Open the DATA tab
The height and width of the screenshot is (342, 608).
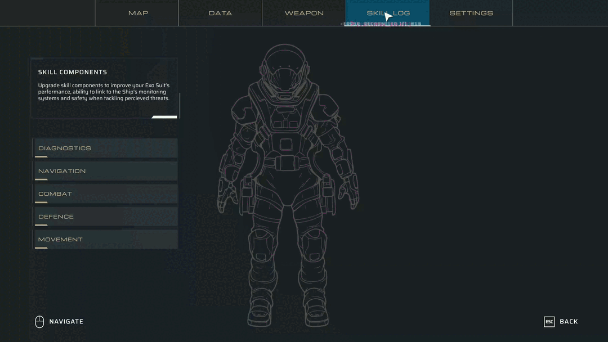[x=220, y=12]
